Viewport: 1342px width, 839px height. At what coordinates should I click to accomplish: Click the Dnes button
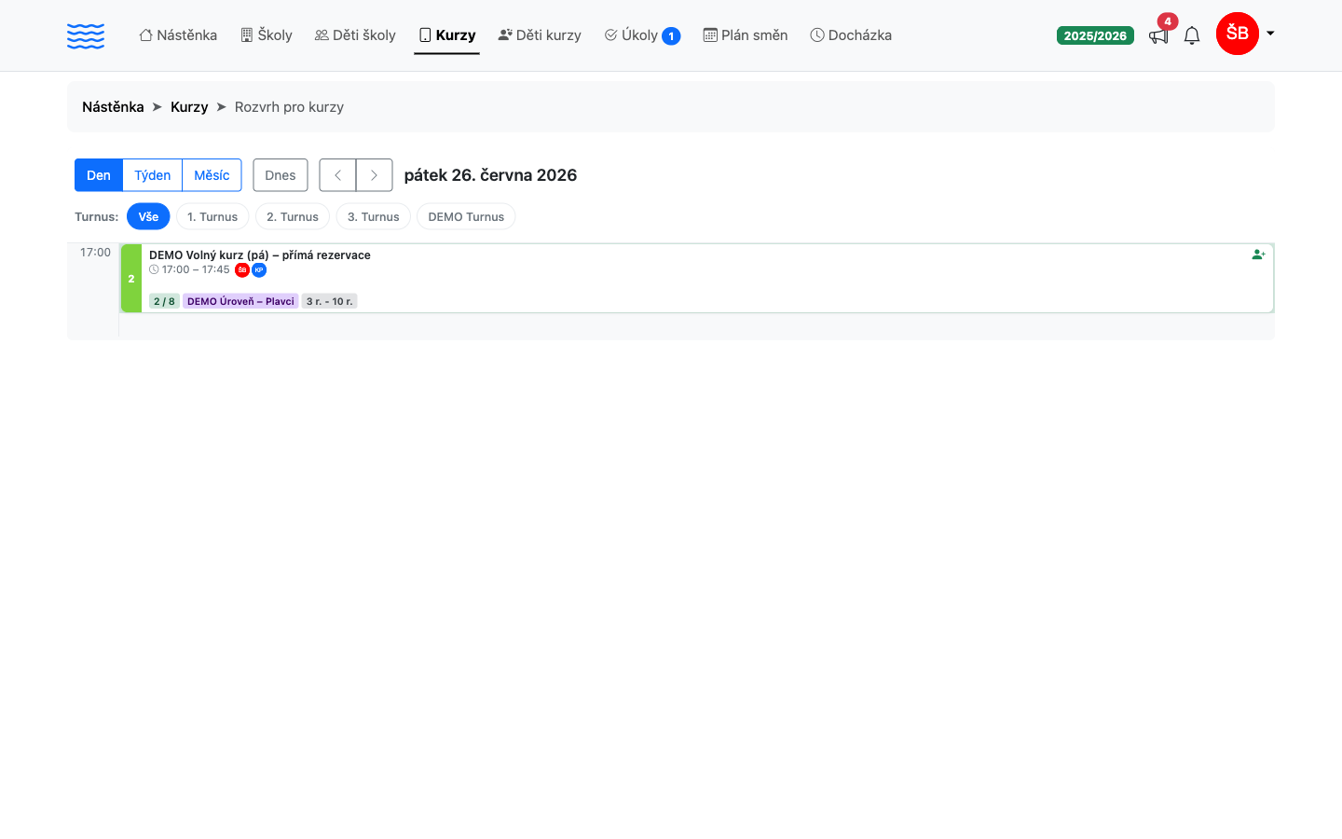(281, 175)
